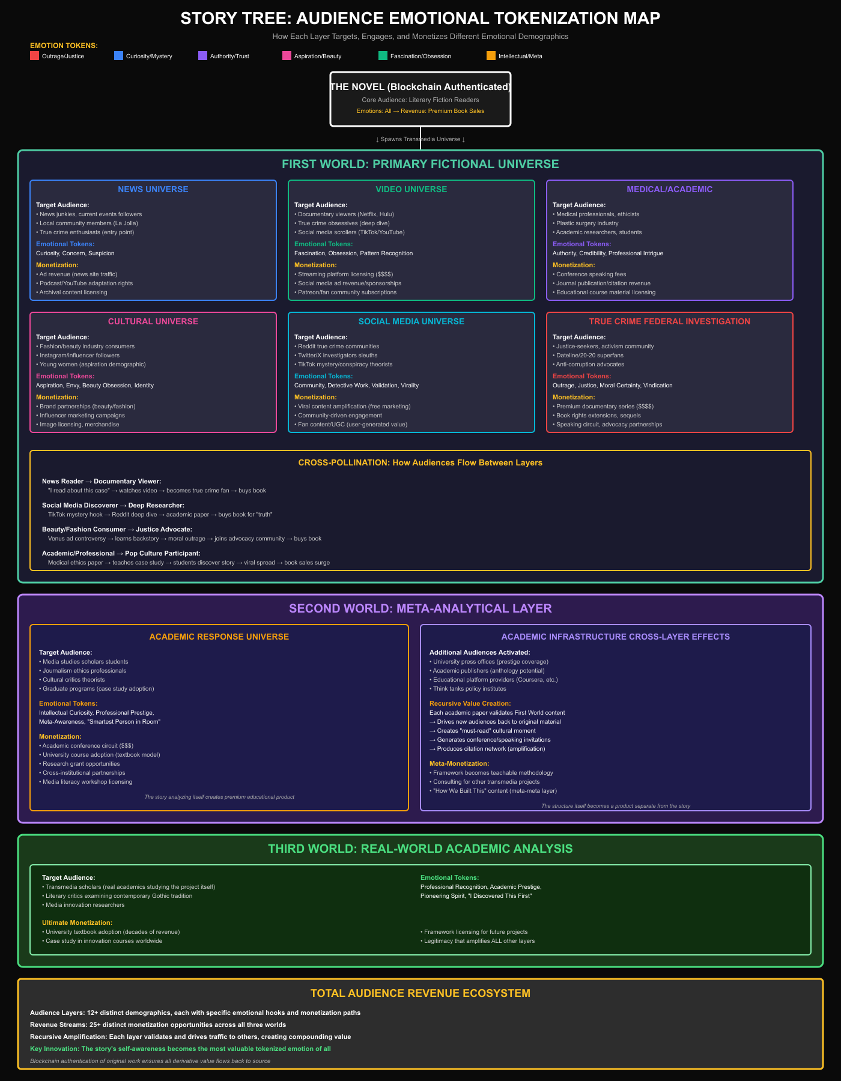Click the blue Curiosity/Mystery legend swatch

pos(118,56)
